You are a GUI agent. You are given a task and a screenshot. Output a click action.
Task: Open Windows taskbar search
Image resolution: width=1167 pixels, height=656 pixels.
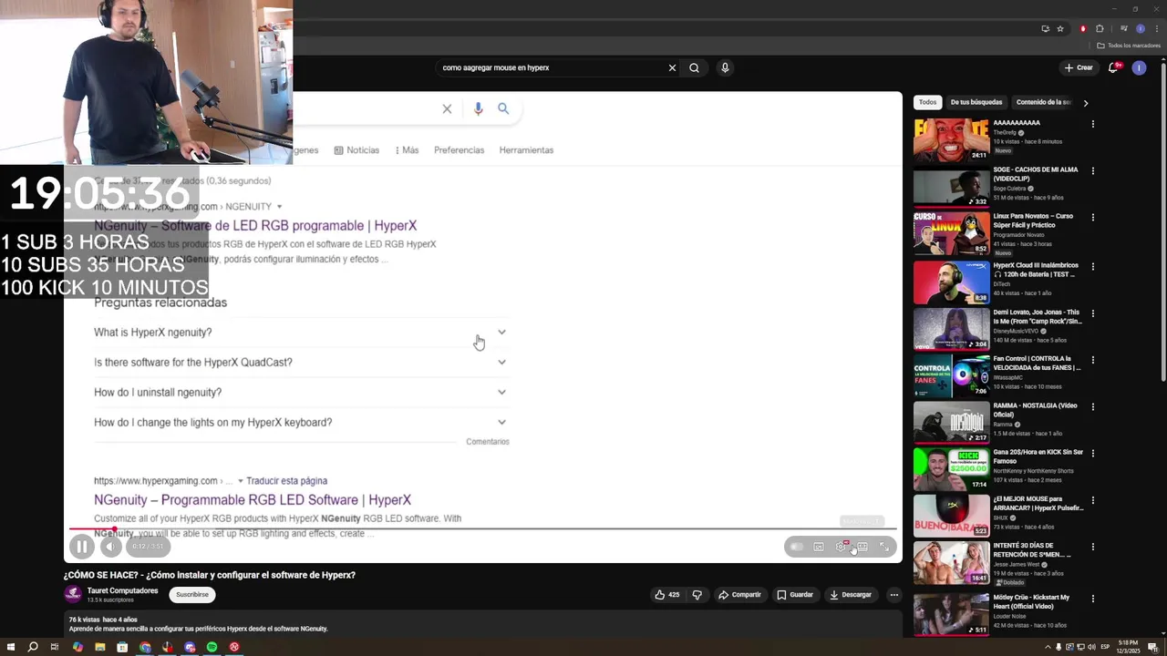(33, 647)
